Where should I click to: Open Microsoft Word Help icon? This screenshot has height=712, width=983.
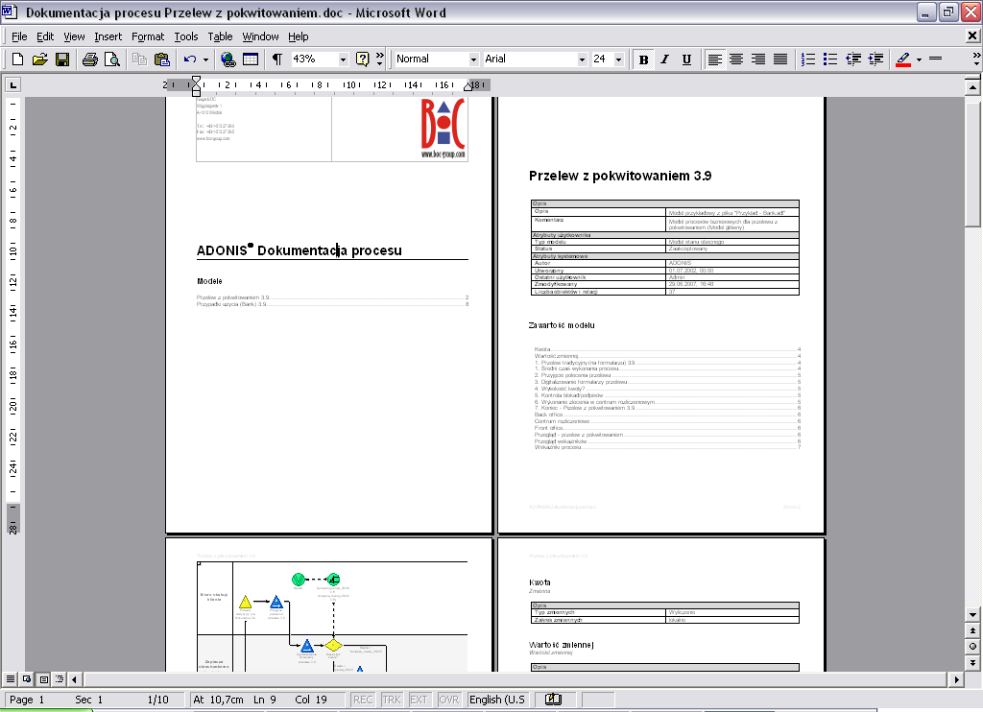tap(362, 59)
